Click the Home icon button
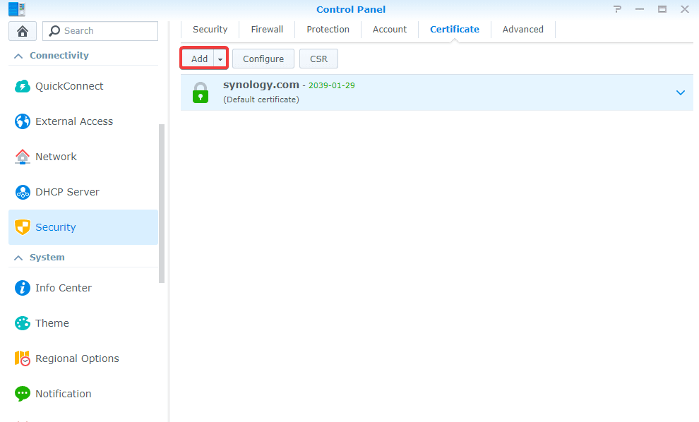699x422 pixels. coord(23,31)
